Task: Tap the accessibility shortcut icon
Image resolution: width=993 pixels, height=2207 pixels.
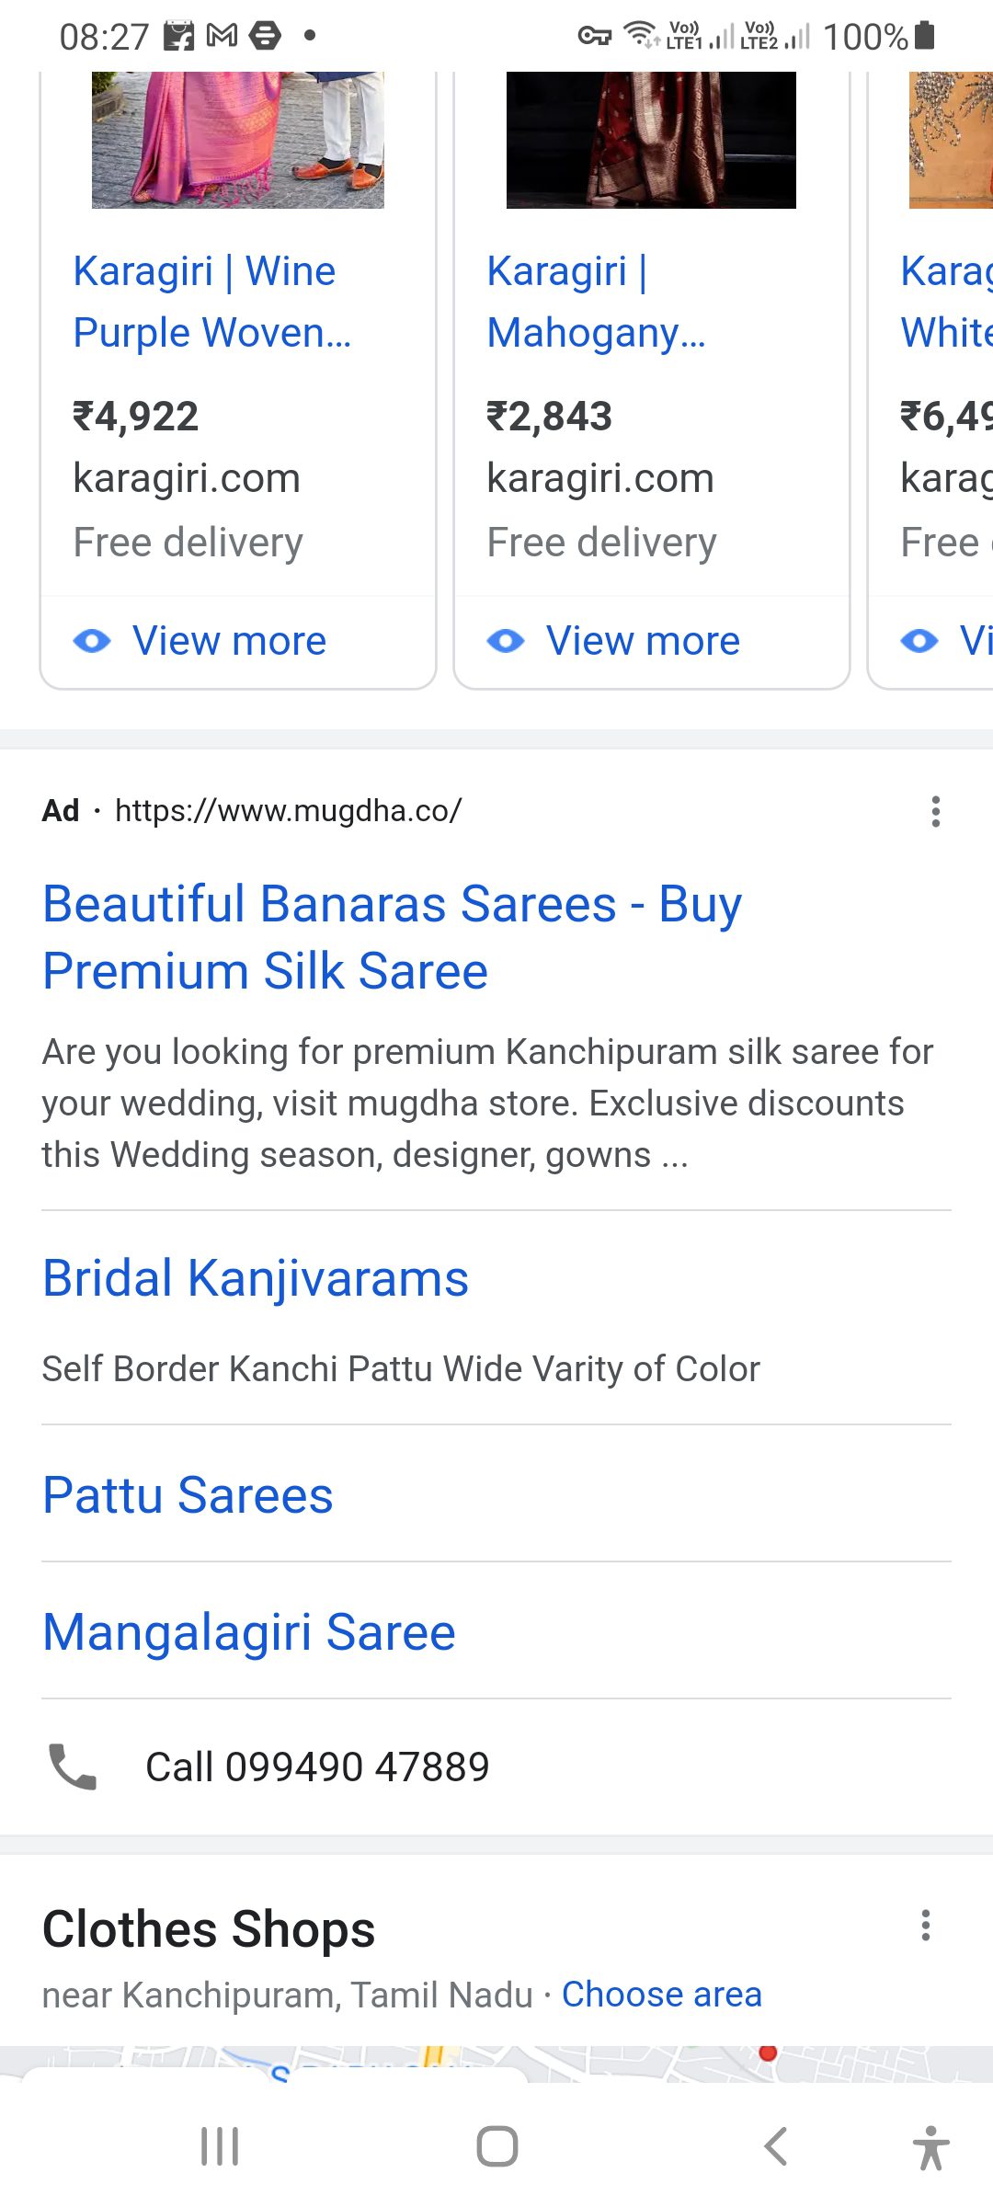Action: tap(930, 2146)
